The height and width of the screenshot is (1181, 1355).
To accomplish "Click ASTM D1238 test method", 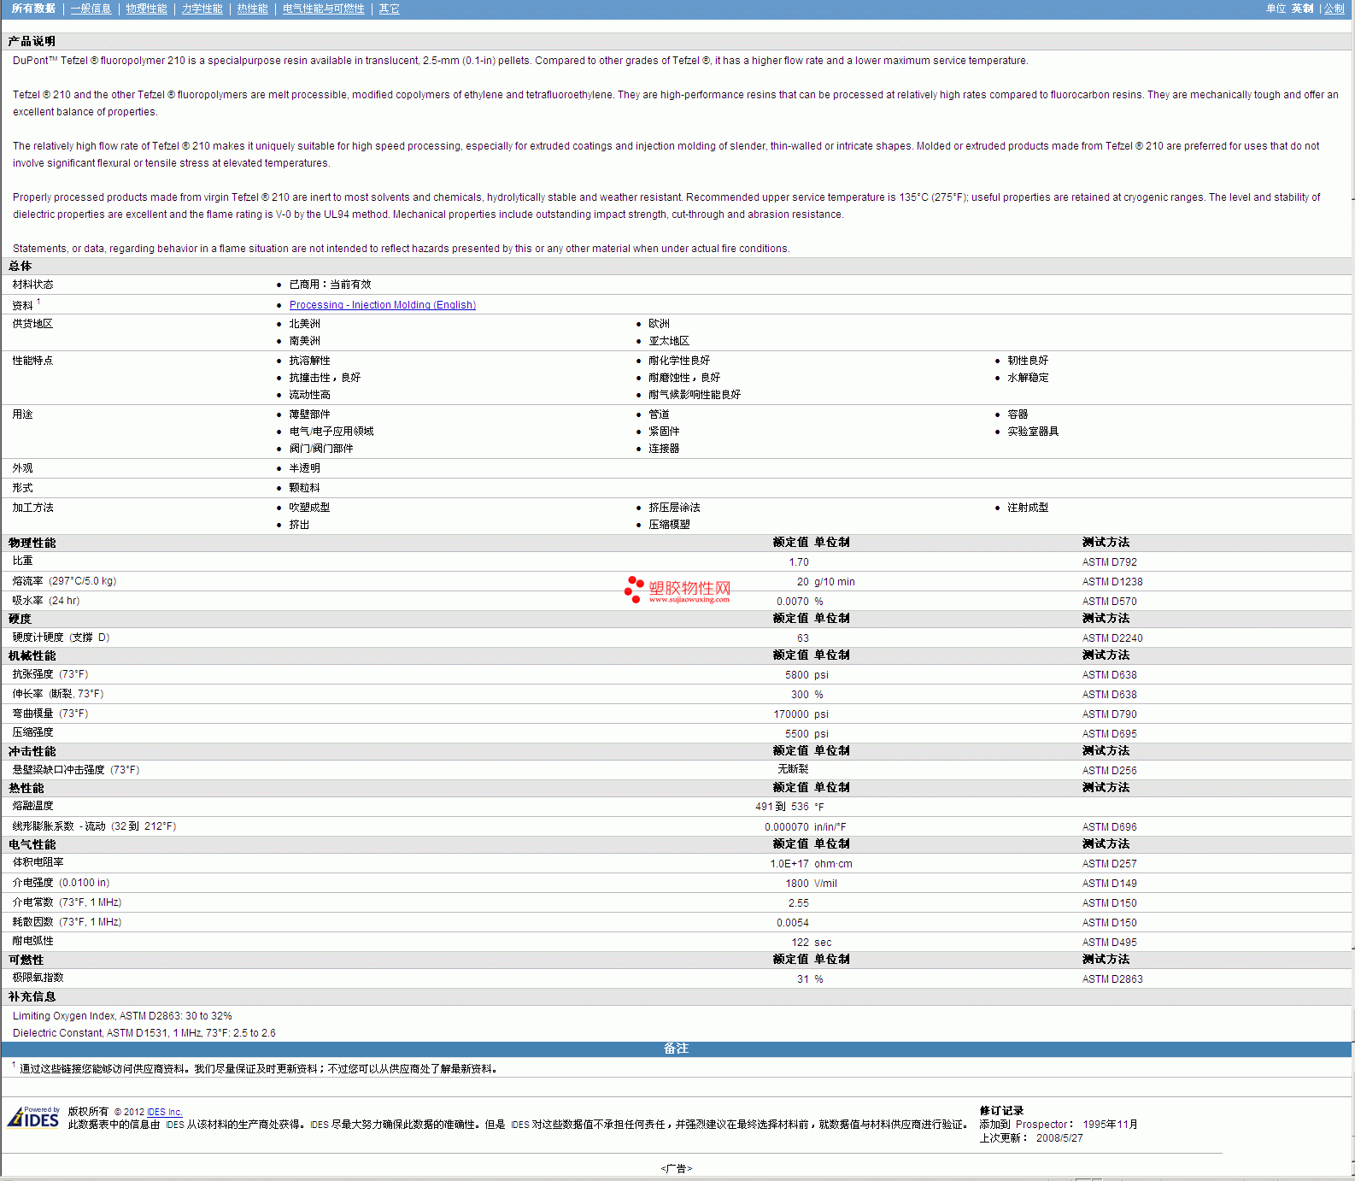I will (1112, 582).
